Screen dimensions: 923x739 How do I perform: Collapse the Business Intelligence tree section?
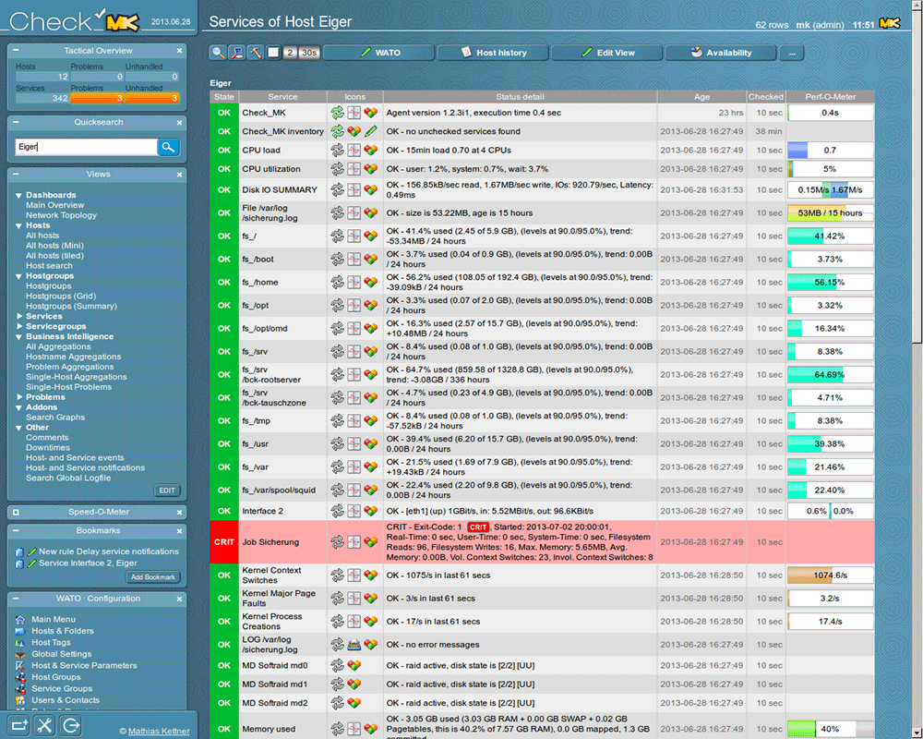point(18,337)
